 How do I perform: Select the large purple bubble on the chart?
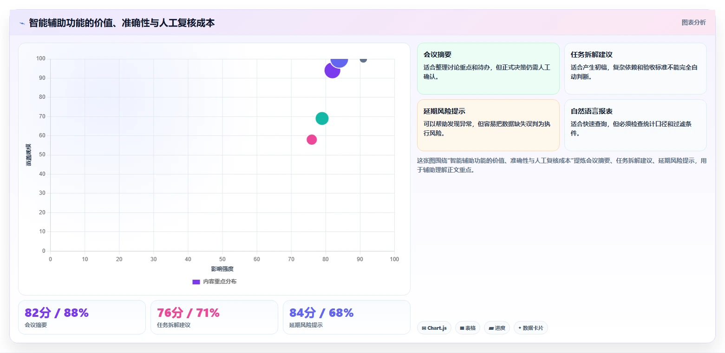(332, 71)
